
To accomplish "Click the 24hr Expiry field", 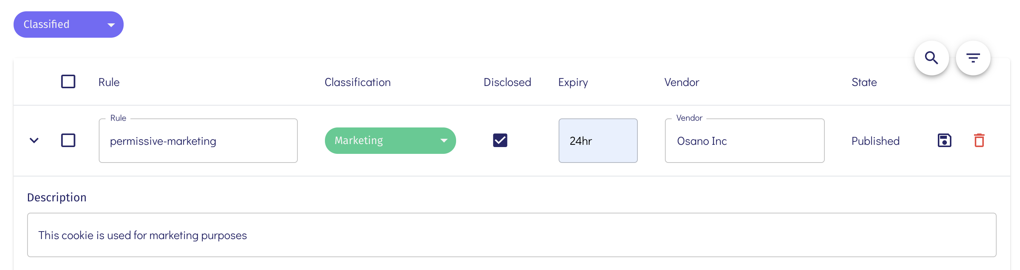I will (597, 141).
